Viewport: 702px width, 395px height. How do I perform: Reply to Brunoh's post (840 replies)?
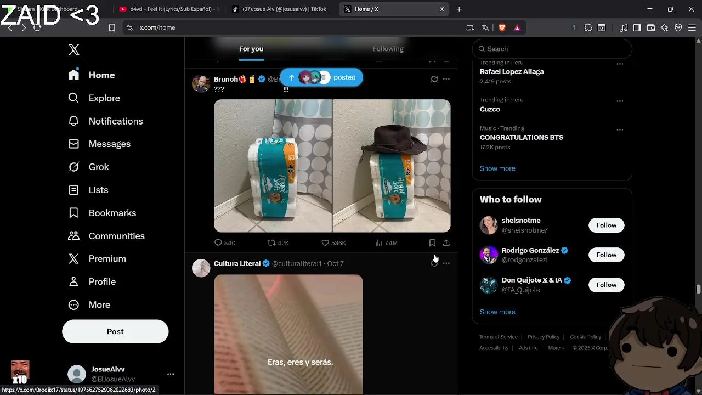[x=224, y=242]
